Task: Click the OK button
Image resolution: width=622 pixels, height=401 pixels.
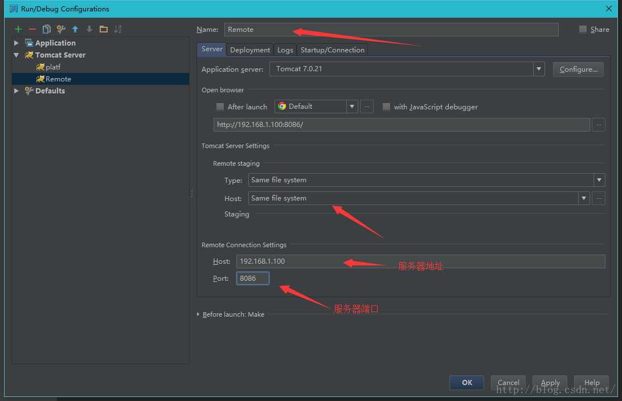Action: pyautogui.click(x=467, y=382)
